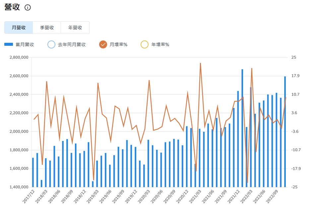Click the last blue bar at chart's right end
Screen dimensions: 310x209
pyautogui.click(x=285, y=132)
